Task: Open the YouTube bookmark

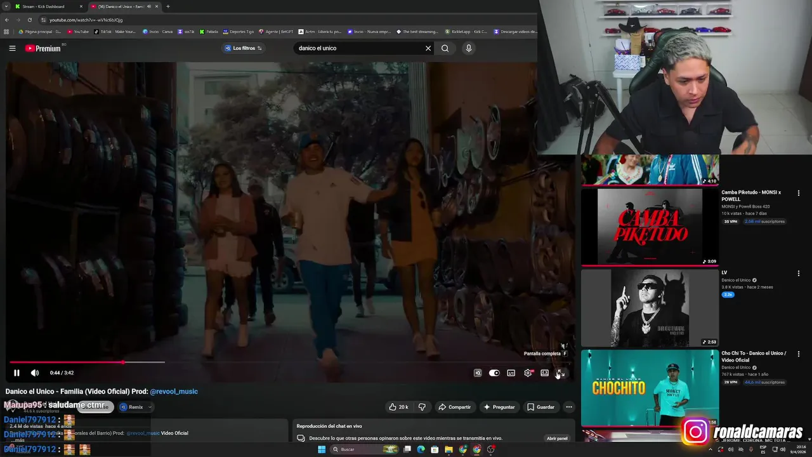Action: click(78, 32)
